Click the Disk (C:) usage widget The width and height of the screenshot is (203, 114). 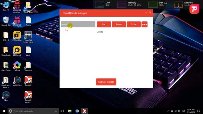pos(158,4)
